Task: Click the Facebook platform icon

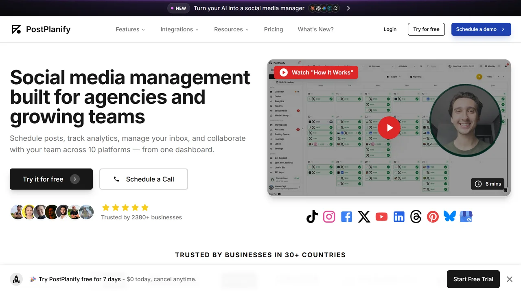Action: pos(346,217)
